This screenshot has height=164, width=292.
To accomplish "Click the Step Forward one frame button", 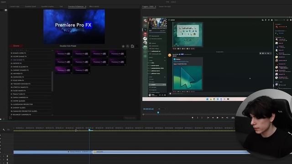I will (222, 118).
